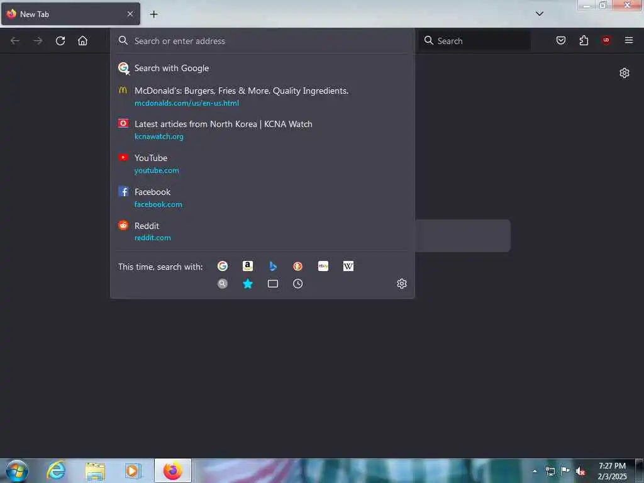Close the New Tab tab
Screen dimensions: 644x483
[130, 14]
